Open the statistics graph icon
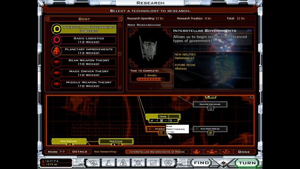300x169 pixels. [153, 163]
